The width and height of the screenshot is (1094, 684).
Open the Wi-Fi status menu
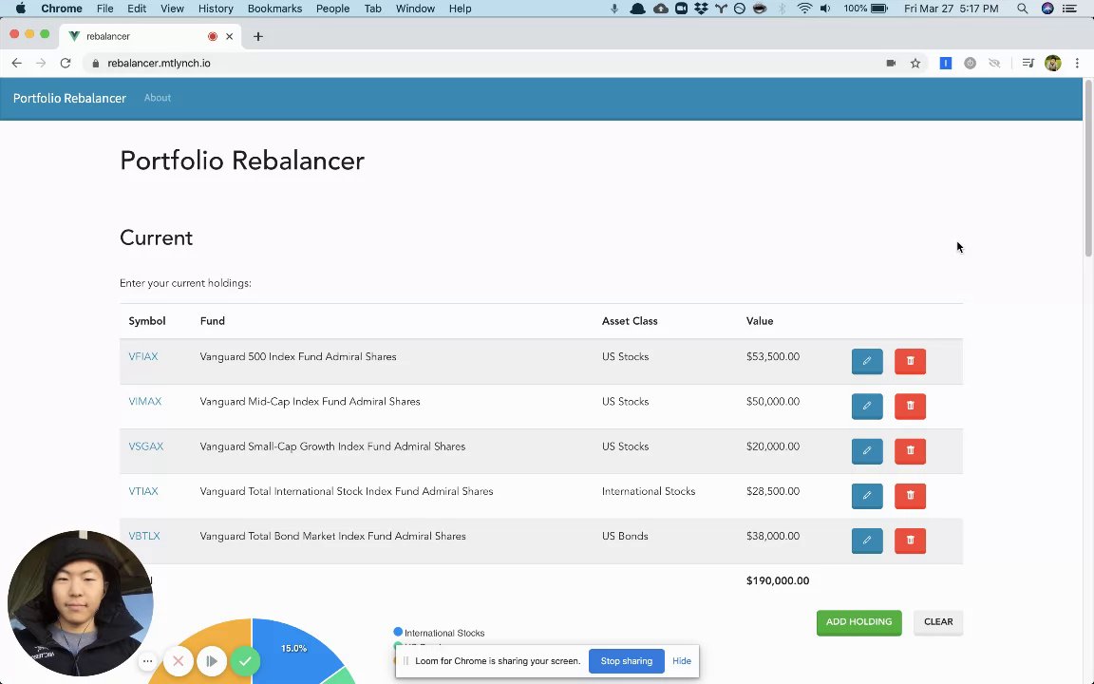[x=804, y=9]
